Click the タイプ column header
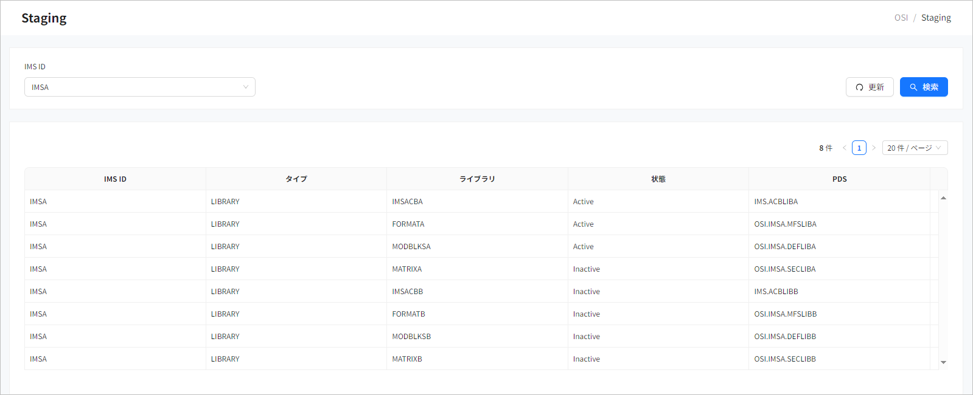The height and width of the screenshot is (395, 973). [x=296, y=179]
